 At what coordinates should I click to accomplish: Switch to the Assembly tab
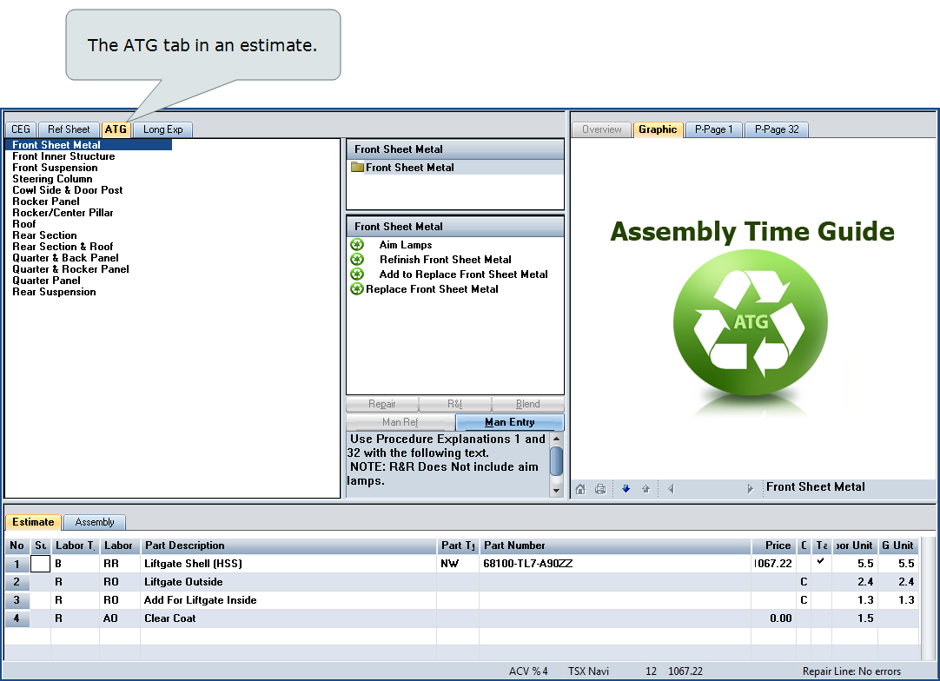95,522
